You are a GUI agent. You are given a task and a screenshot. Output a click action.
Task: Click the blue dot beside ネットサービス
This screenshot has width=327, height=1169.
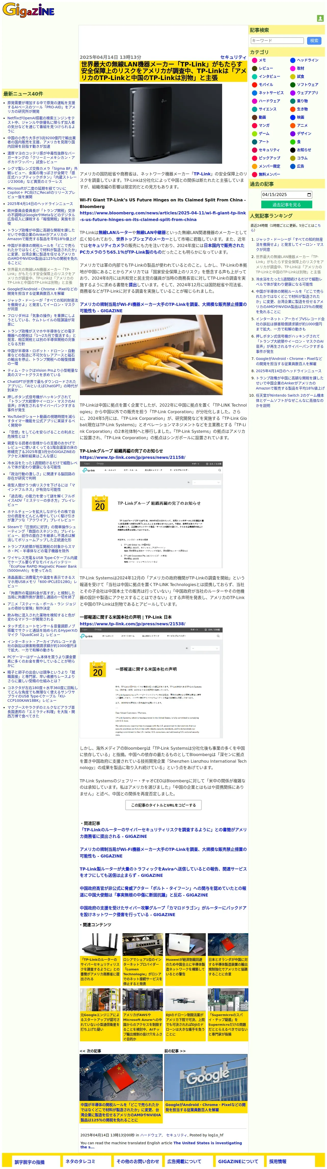pos(254,93)
